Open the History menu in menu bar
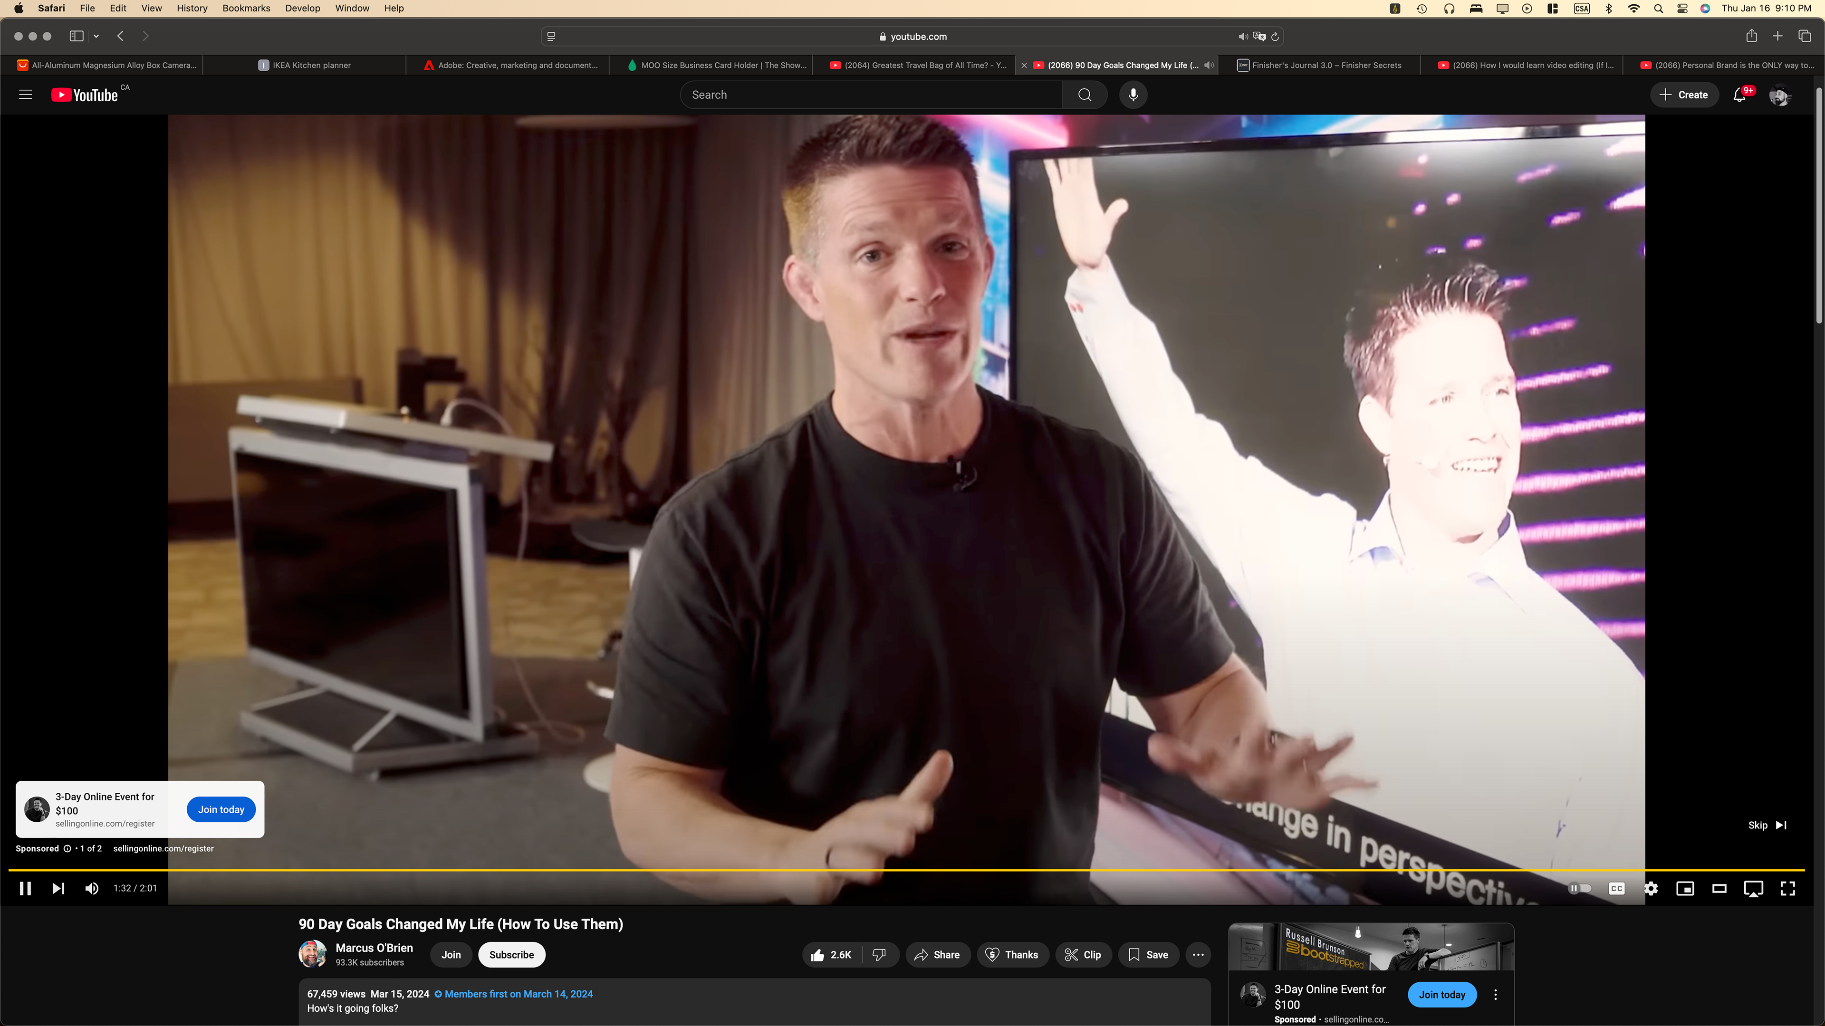This screenshot has width=1825, height=1026. coord(192,9)
